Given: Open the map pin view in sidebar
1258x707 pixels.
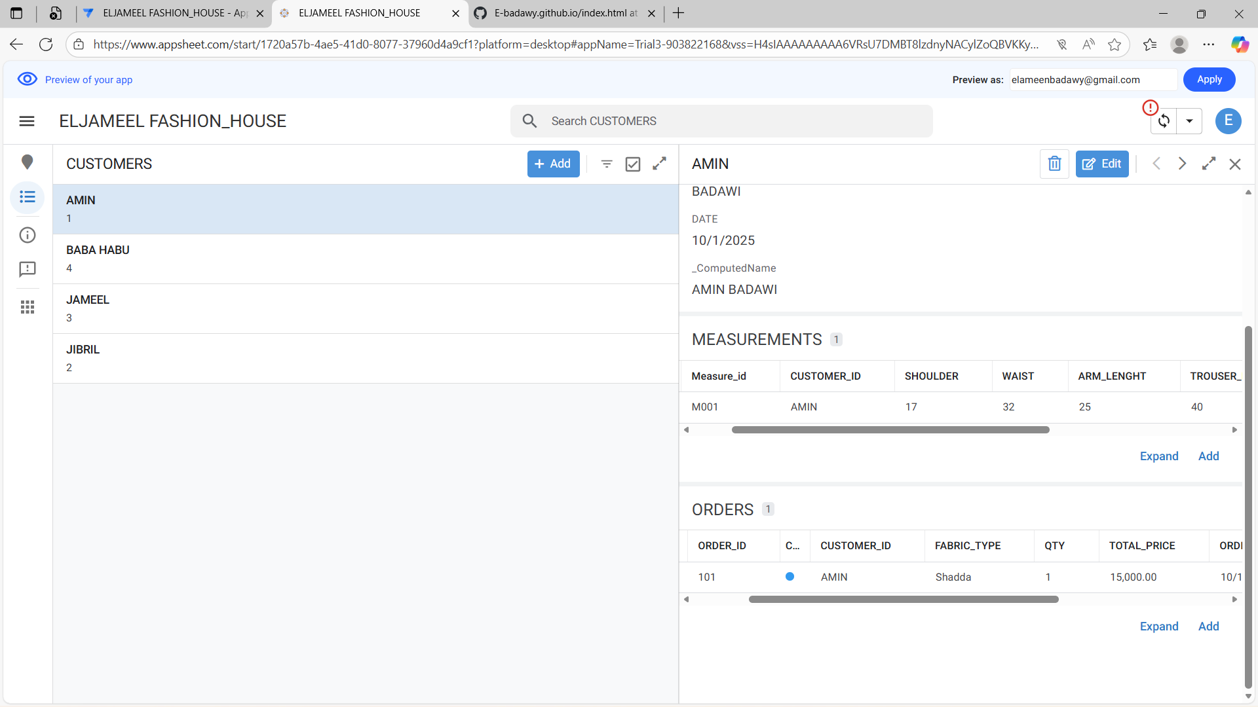Looking at the screenshot, I should (x=27, y=162).
